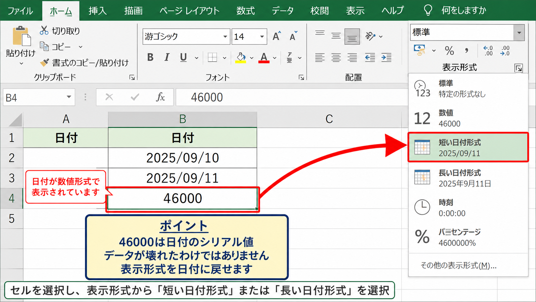The width and height of the screenshot is (536, 302).
Task: Switch to the 描画 tab
Action: click(133, 11)
